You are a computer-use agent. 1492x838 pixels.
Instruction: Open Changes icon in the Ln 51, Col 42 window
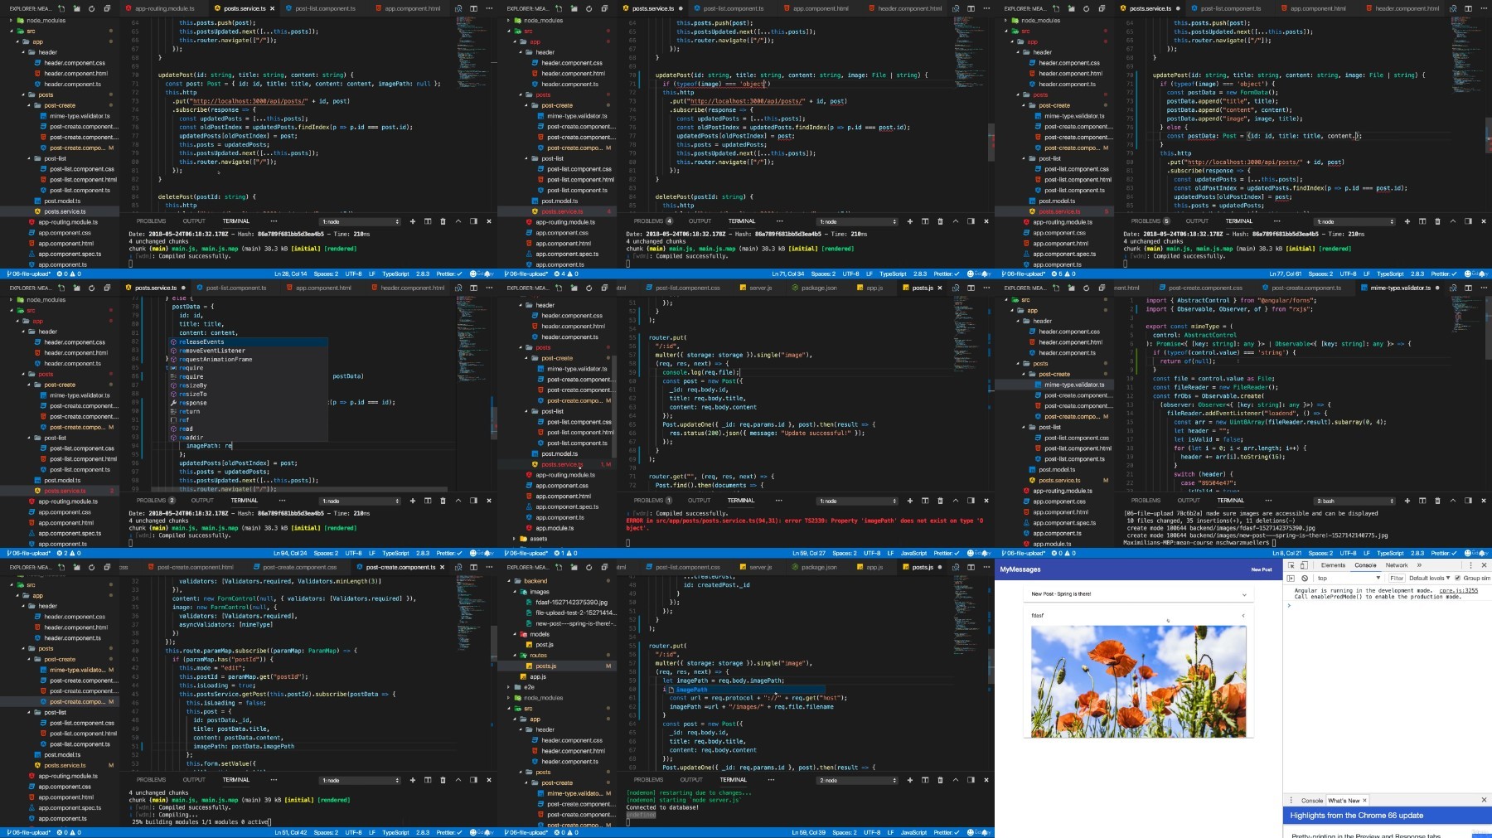pos(459,567)
